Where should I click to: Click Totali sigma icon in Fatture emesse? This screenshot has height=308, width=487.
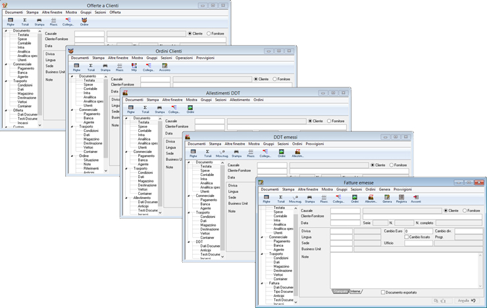click(280, 198)
